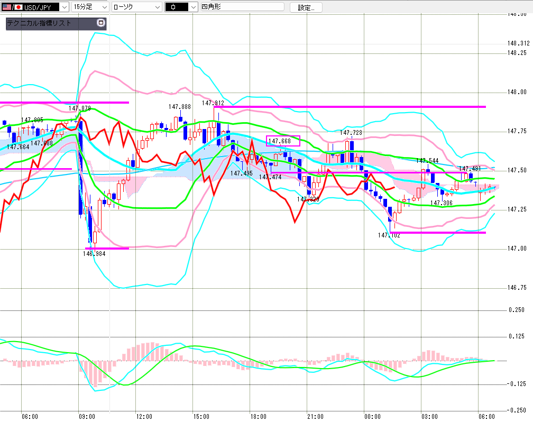Click the 147.544 price label

[x=427, y=161]
